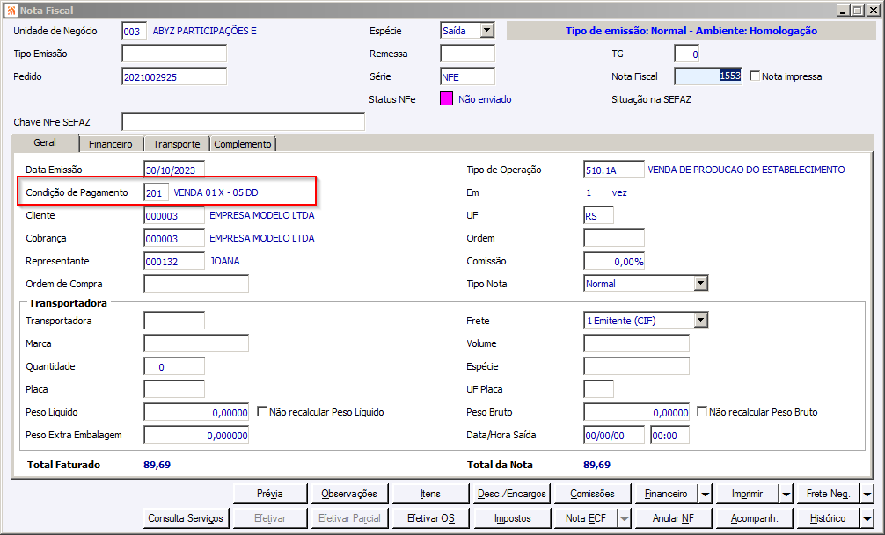Open the Frete Emitente (CIF) dropdown
Screen dimensions: 885x535
(x=700, y=321)
